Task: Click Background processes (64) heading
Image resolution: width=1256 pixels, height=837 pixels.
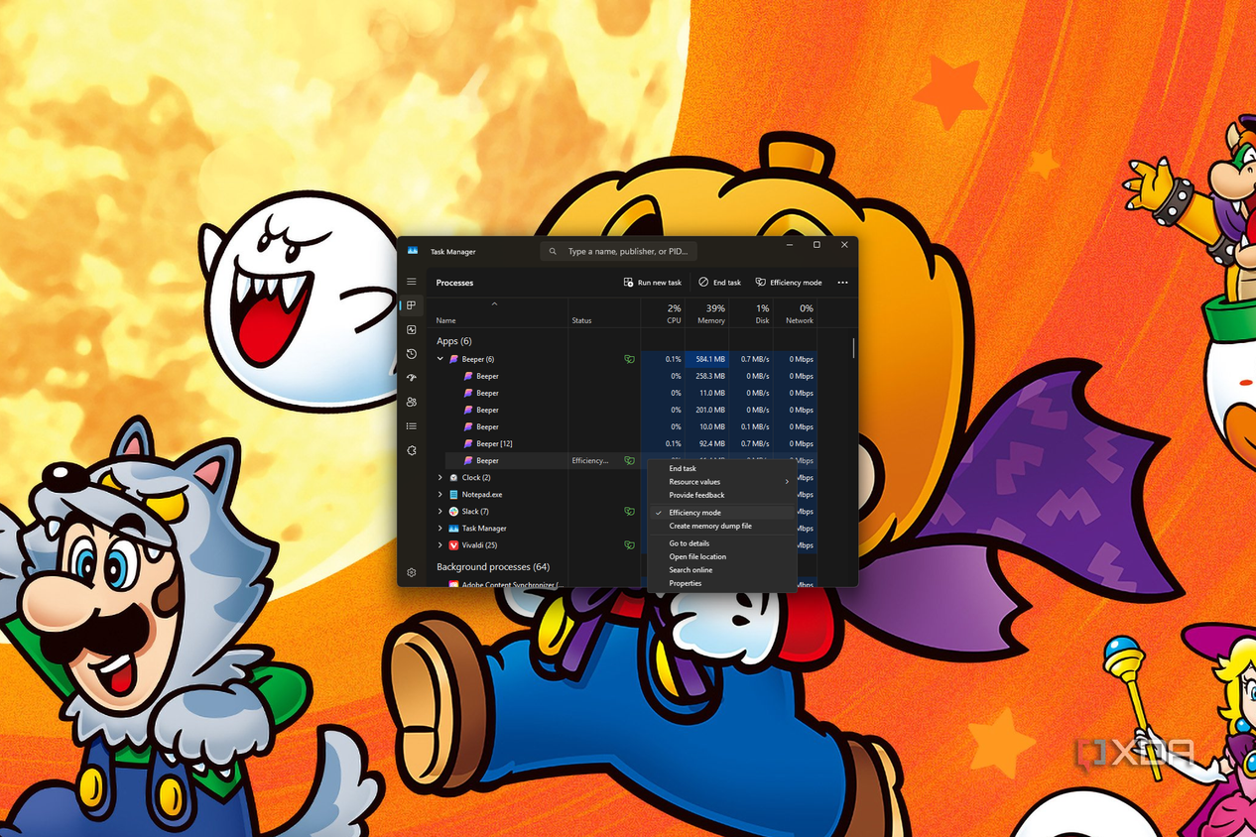Action: point(493,567)
